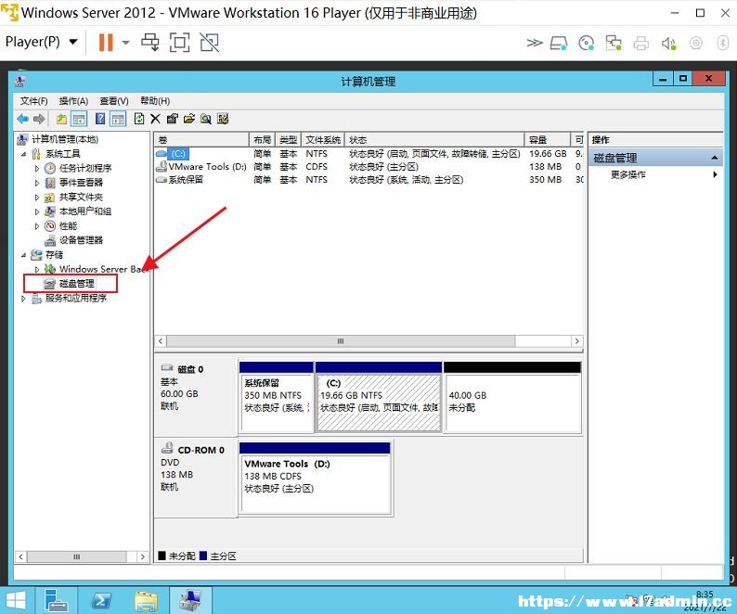
Task: Click the green Refresh icon in toolbar
Action: coord(139,119)
